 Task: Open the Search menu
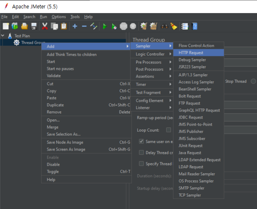coord(29,17)
